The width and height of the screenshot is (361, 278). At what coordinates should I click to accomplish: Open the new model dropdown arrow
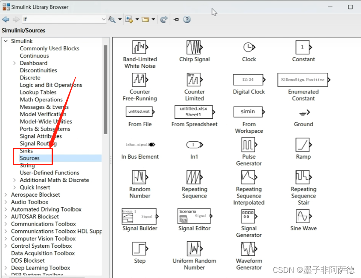137,19
